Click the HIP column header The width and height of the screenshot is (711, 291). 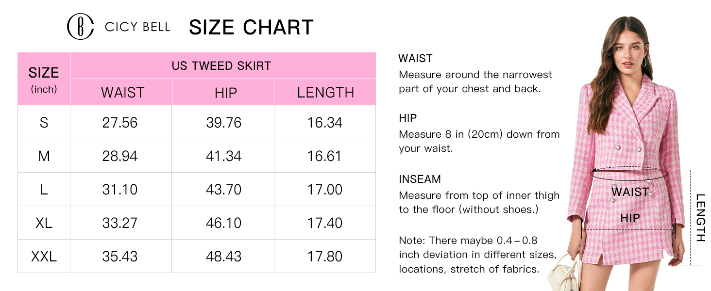[225, 93]
